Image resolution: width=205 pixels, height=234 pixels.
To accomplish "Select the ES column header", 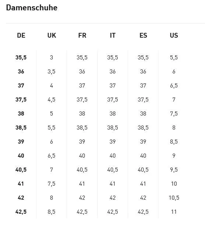I will coord(143,35).
